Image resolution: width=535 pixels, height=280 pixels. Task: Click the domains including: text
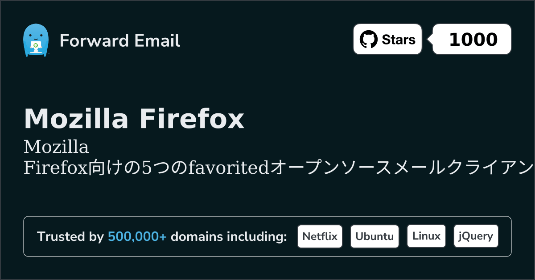(x=229, y=236)
